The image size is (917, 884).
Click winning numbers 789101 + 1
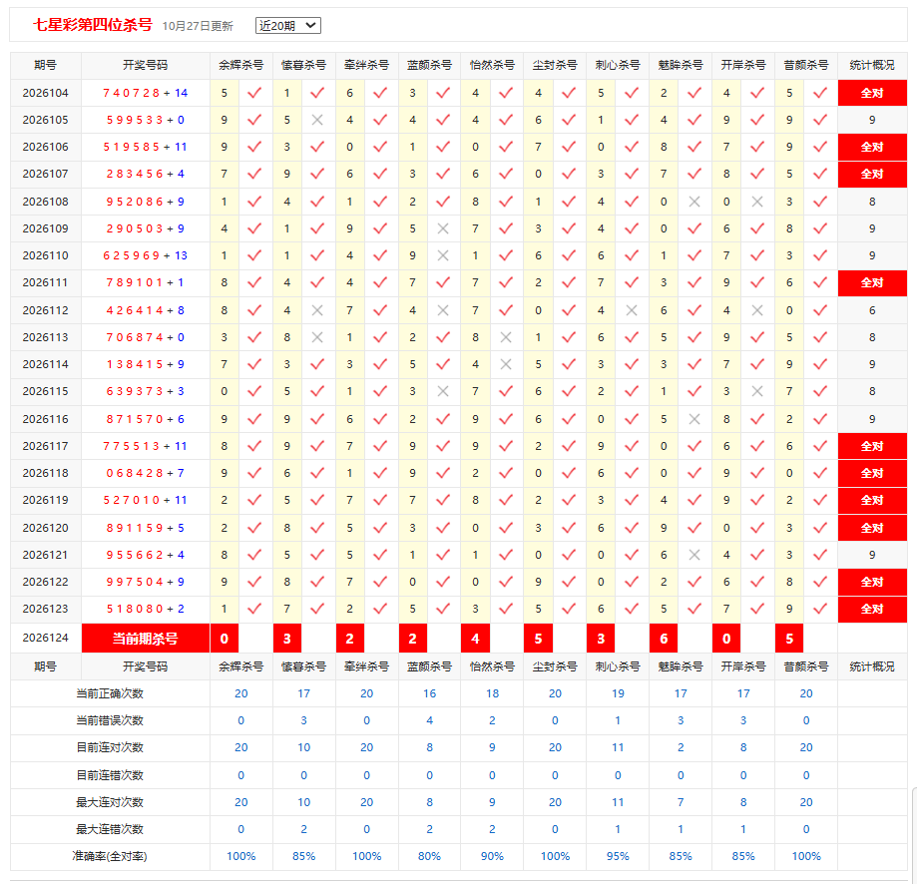coord(146,282)
